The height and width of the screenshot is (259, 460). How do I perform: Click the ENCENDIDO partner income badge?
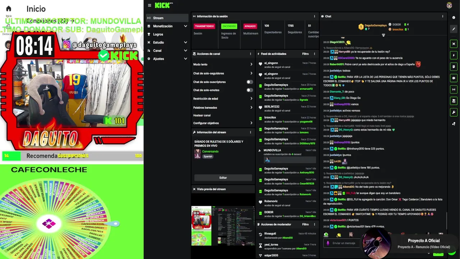coord(229,26)
